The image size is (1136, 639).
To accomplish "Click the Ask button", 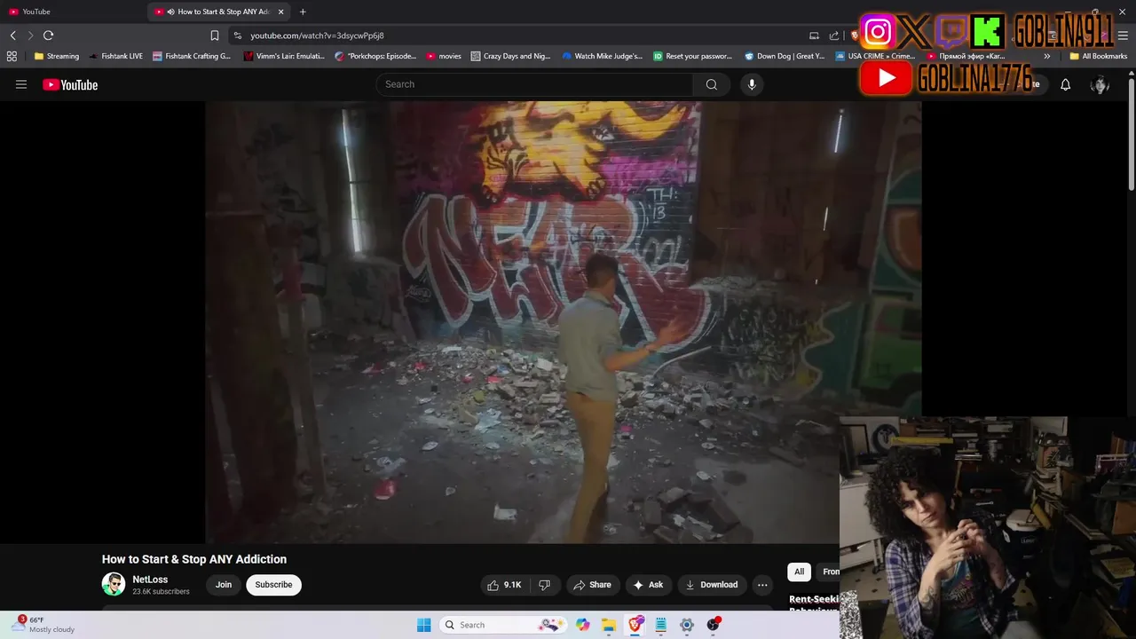I will [647, 585].
